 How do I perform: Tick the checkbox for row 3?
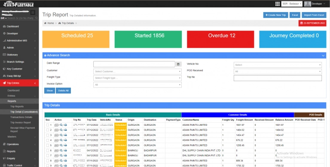point(48,135)
